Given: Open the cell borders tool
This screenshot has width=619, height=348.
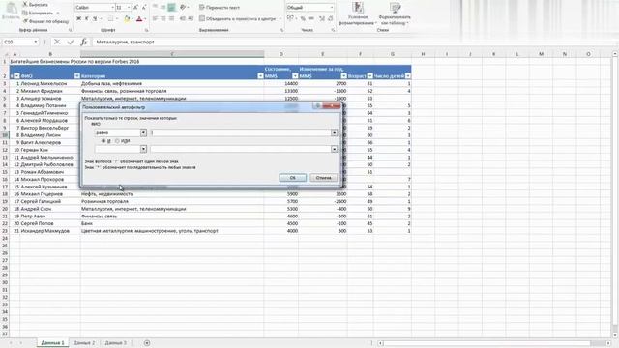Looking at the screenshot, I should (x=111, y=18).
